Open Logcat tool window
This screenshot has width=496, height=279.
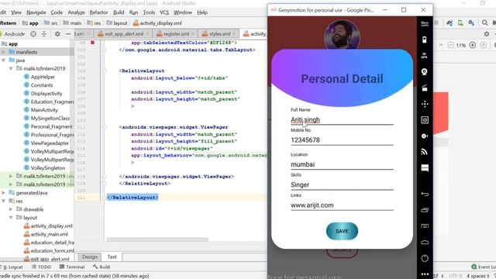12,267
